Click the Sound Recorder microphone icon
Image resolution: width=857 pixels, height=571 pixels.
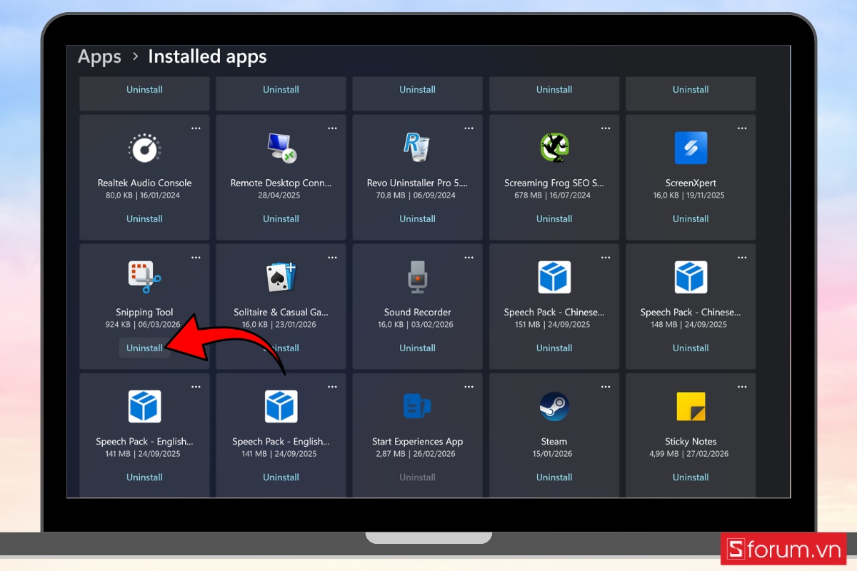point(417,277)
